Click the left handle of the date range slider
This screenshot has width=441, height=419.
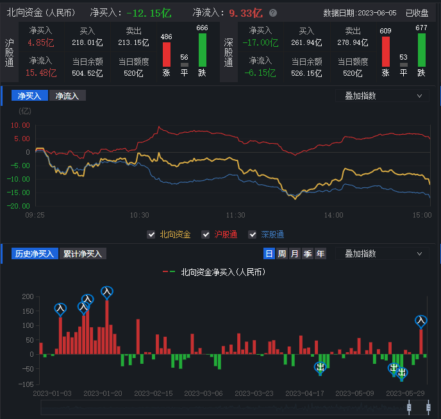(409, 406)
